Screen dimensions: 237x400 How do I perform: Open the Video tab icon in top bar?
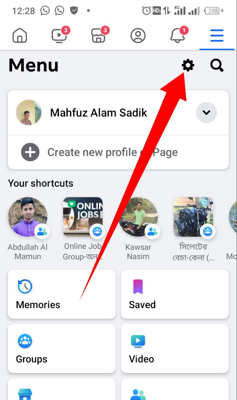(59, 36)
